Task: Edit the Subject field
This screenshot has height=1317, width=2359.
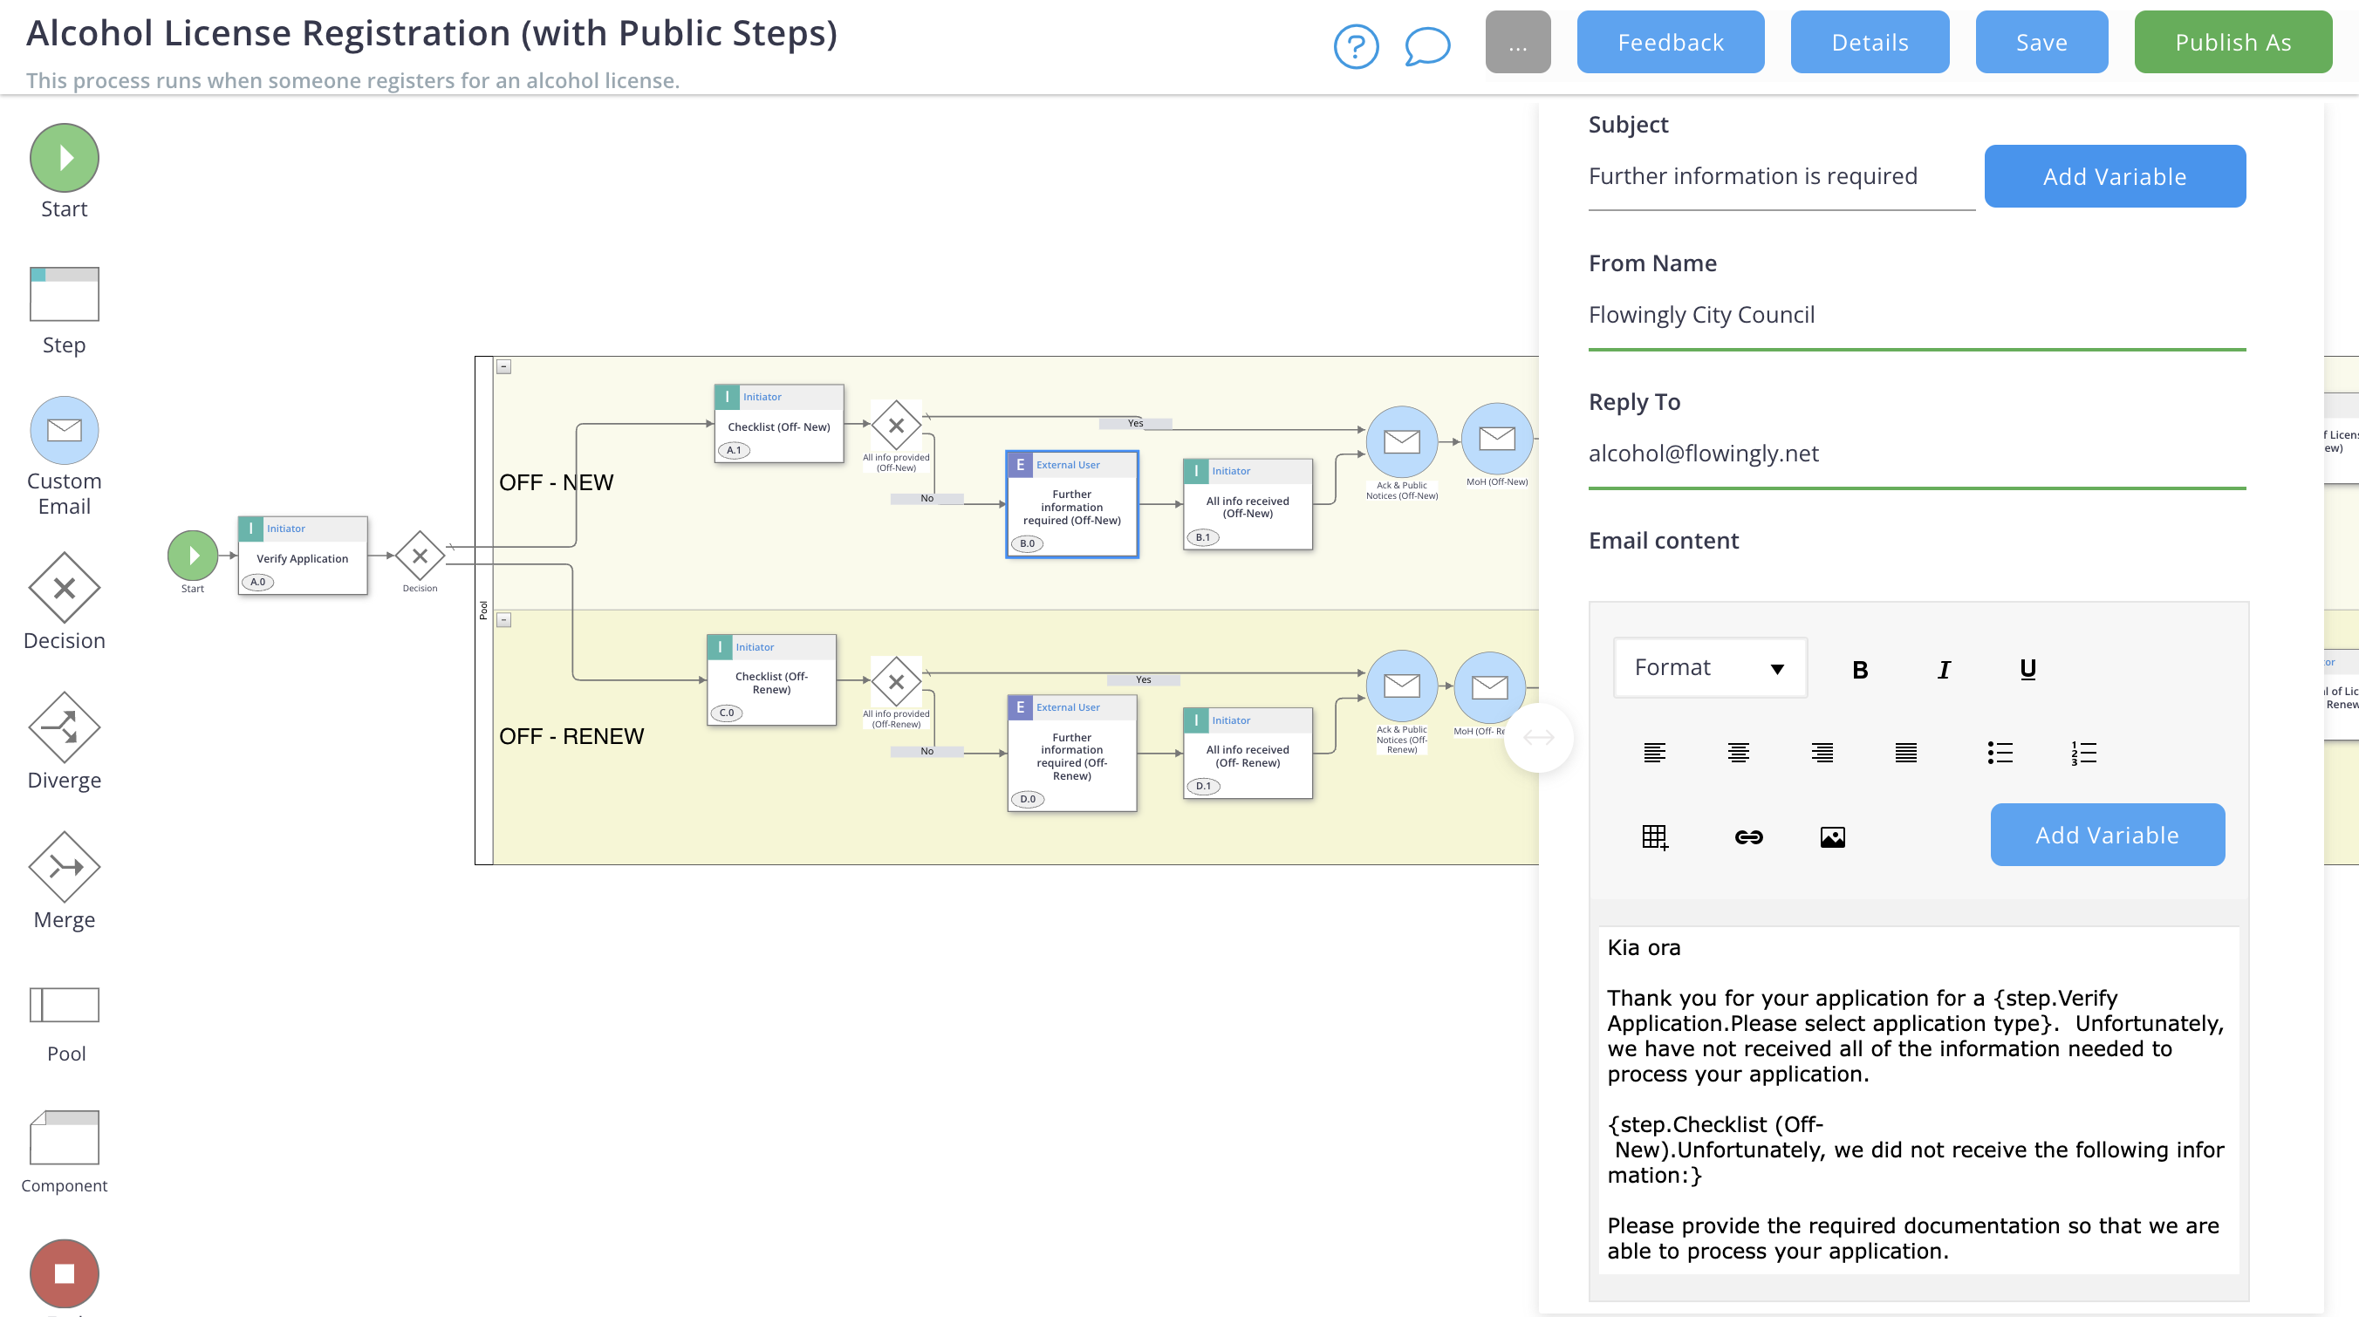Action: [x=1781, y=177]
